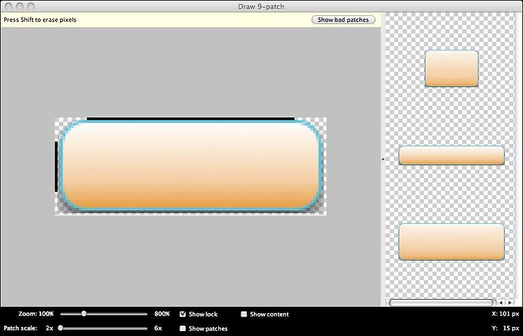Toggle the Show lock checkbox
This screenshot has height=336, width=523.
click(183, 314)
